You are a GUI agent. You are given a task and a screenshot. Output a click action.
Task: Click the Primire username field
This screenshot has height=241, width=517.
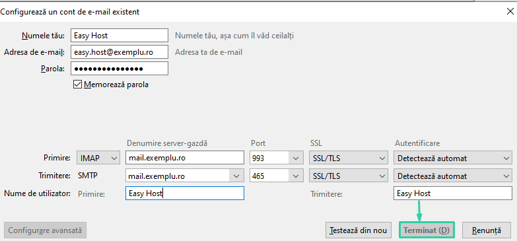(x=185, y=193)
